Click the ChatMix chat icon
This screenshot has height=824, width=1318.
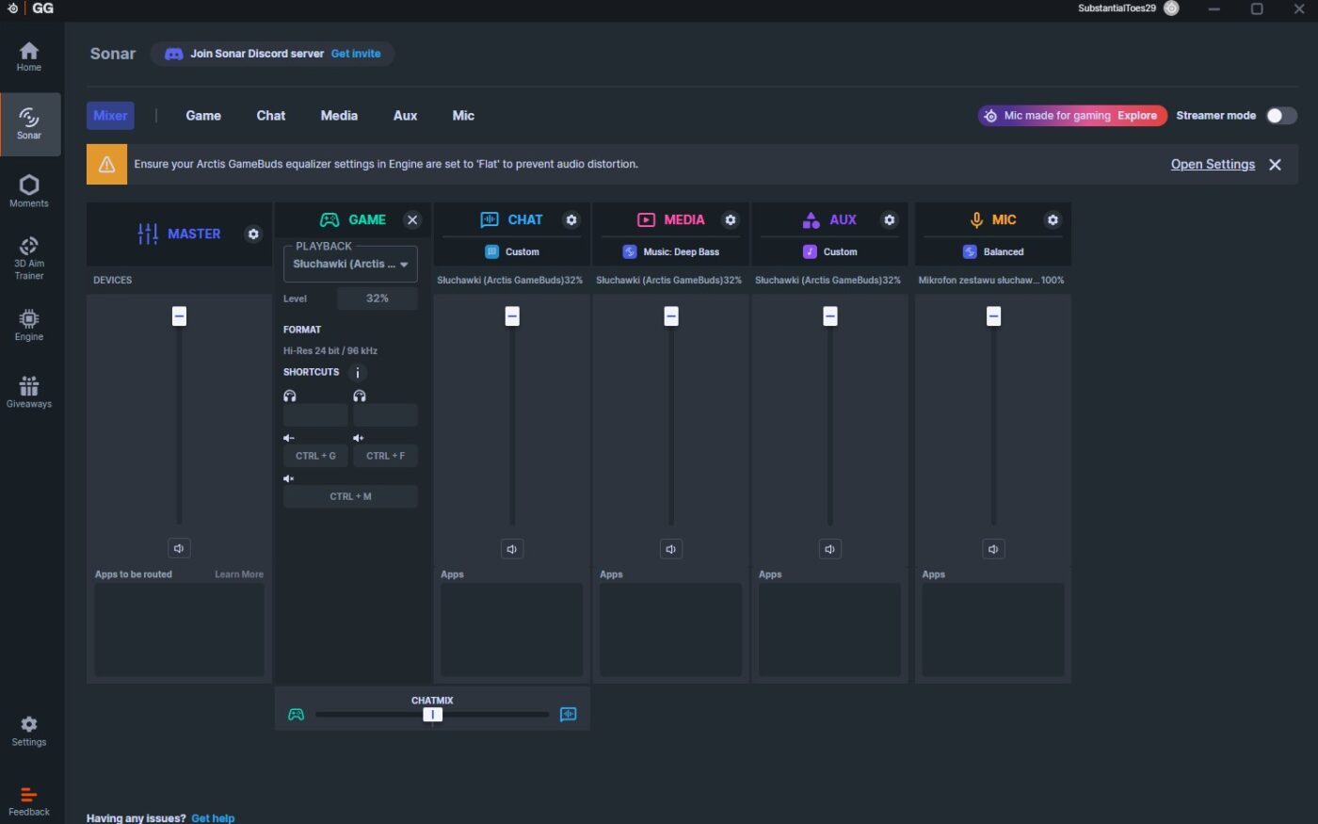click(x=568, y=715)
